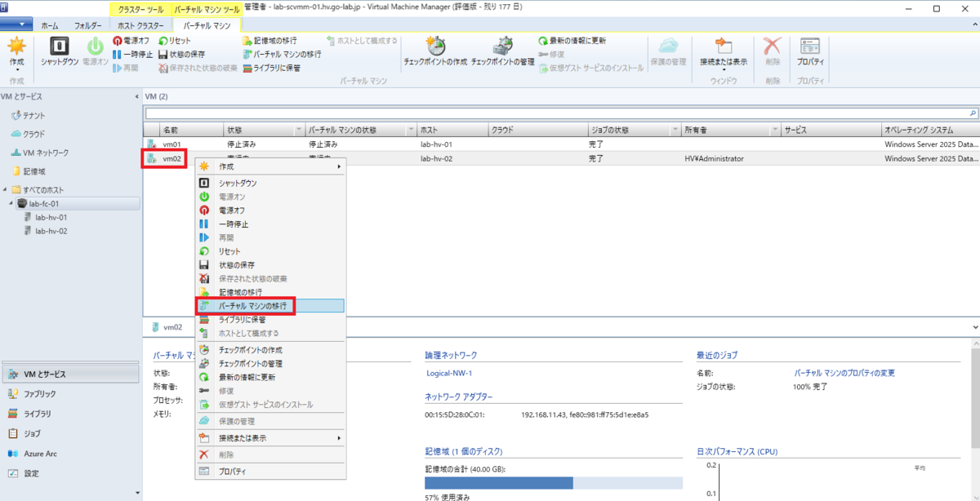The image size is (980, 501).
Task: Choose チェックポイントの管理 in context menu
Action: 269,364
